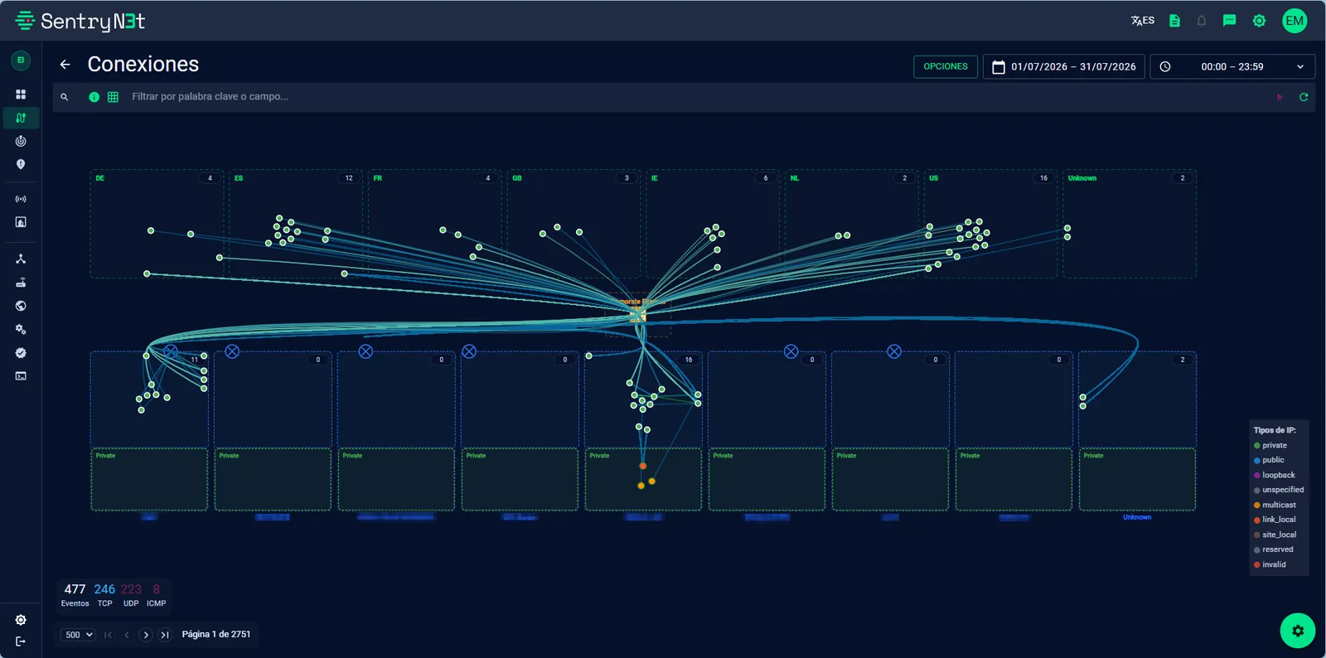Image resolution: width=1326 pixels, height=658 pixels.
Task: Click the OPCIONES button
Action: tap(946, 66)
